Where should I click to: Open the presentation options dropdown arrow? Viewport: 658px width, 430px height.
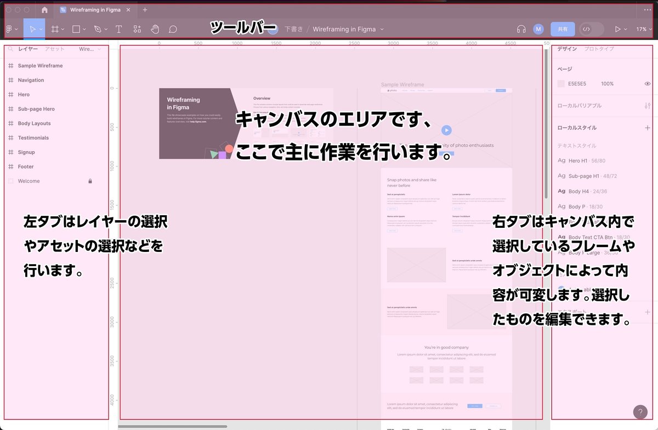[x=626, y=30]
